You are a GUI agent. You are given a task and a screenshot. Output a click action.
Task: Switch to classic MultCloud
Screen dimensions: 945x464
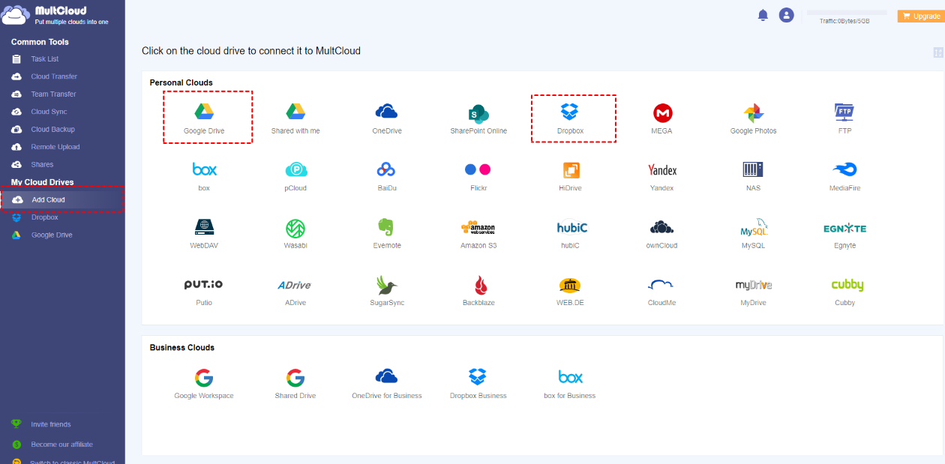coord(72,461)
